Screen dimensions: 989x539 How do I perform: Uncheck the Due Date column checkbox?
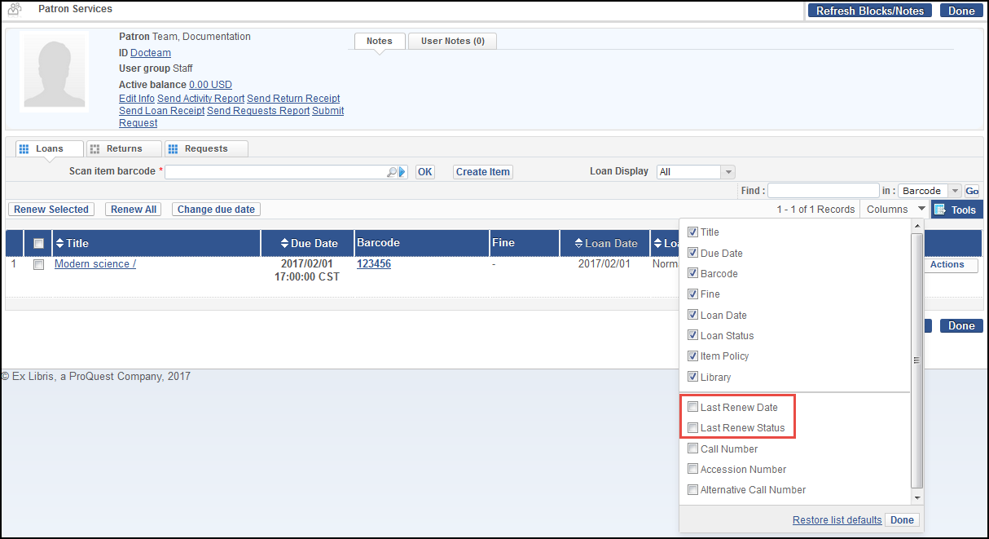[692, 253]
